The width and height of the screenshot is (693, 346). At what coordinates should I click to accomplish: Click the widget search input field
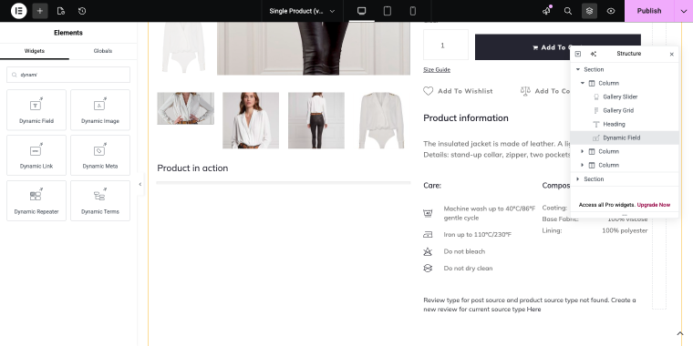coord(68,75)
